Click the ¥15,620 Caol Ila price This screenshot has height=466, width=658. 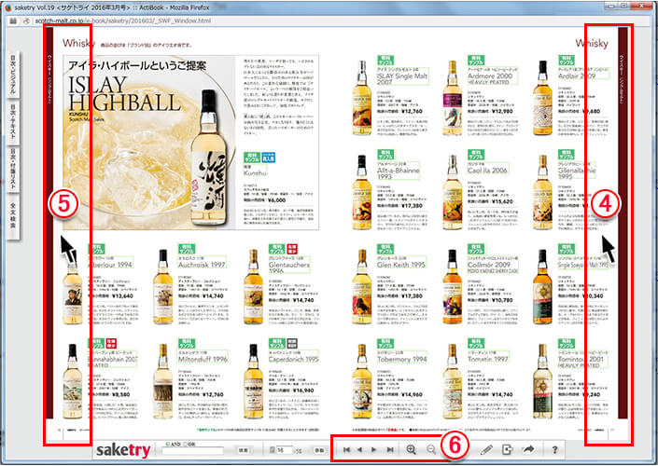(x=502, y=201)
